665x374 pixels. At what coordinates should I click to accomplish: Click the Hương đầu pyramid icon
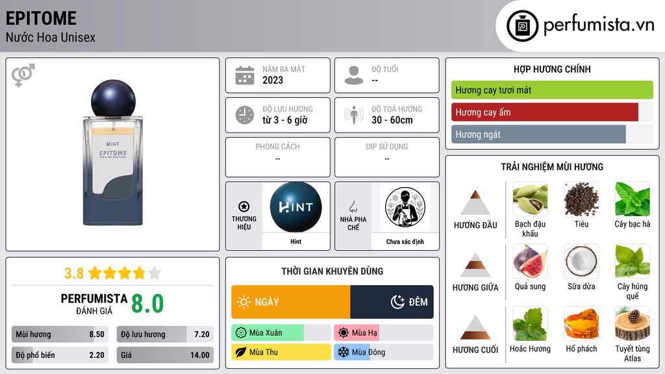click(x=475, y=203)
